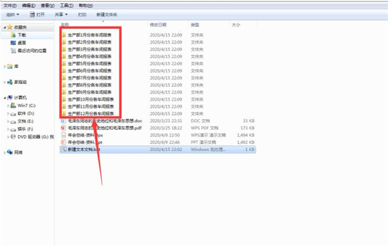Screen dimensions: 388x246
Task: Expand the 家庭组 tree node arrow
Action: click(x=5, y=82)
